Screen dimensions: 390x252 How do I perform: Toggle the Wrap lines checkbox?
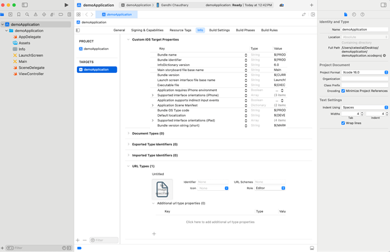(343, 123)
